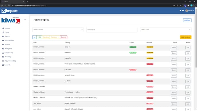Collapse sidebar with the hamburger icon

point(25,20)
